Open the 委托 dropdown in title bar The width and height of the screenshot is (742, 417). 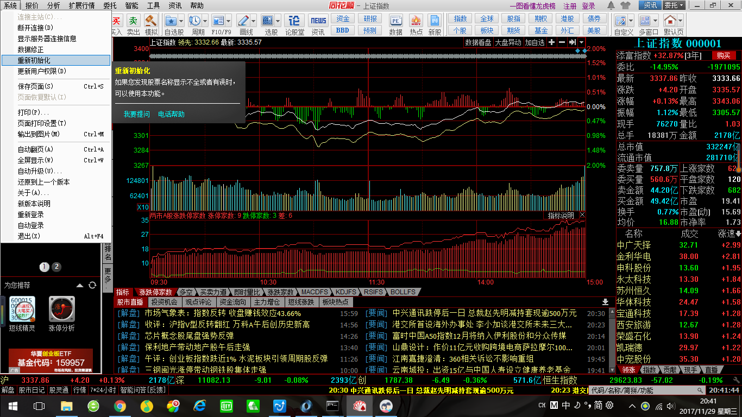[x=675, y=5]
